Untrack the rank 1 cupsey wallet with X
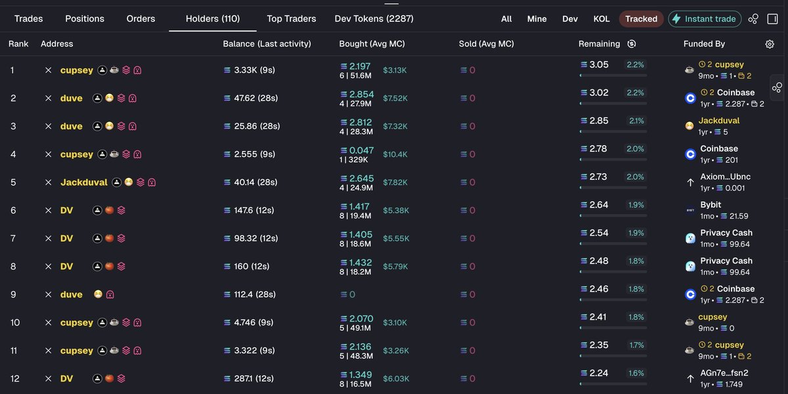Screen dimensions: 788x394 (x=48, y=70)
